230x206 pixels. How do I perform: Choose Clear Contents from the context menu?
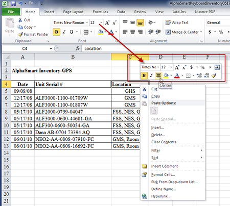pyautogui.click(x=164, y=142)
